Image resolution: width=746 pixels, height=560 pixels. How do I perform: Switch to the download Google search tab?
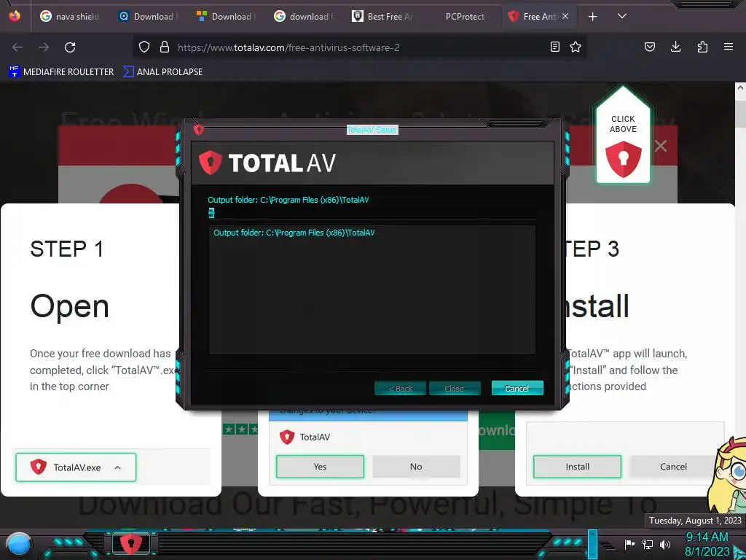click(305, 16)
